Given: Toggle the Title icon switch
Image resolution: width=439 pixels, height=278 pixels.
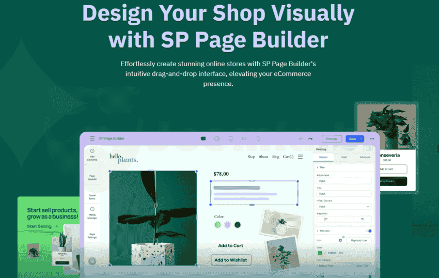Looking at the screenshot, I should (x=368, y=231).
